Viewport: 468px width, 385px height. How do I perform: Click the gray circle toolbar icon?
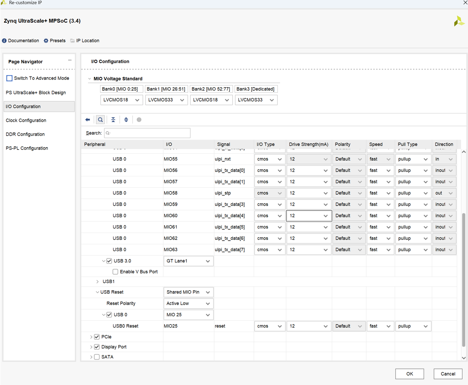139,120
